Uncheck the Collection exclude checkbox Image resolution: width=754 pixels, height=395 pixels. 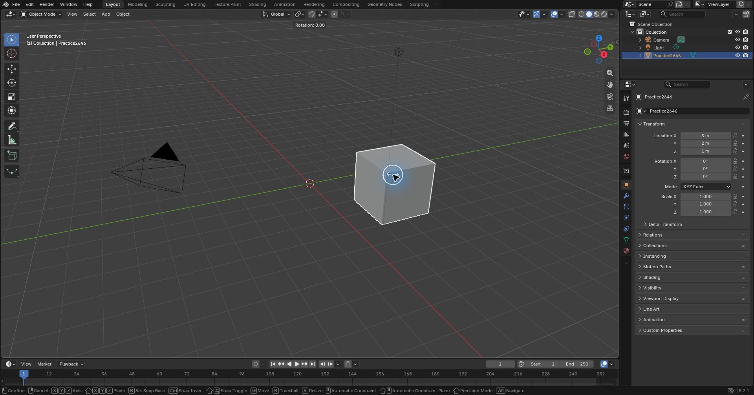click(730, 32)
